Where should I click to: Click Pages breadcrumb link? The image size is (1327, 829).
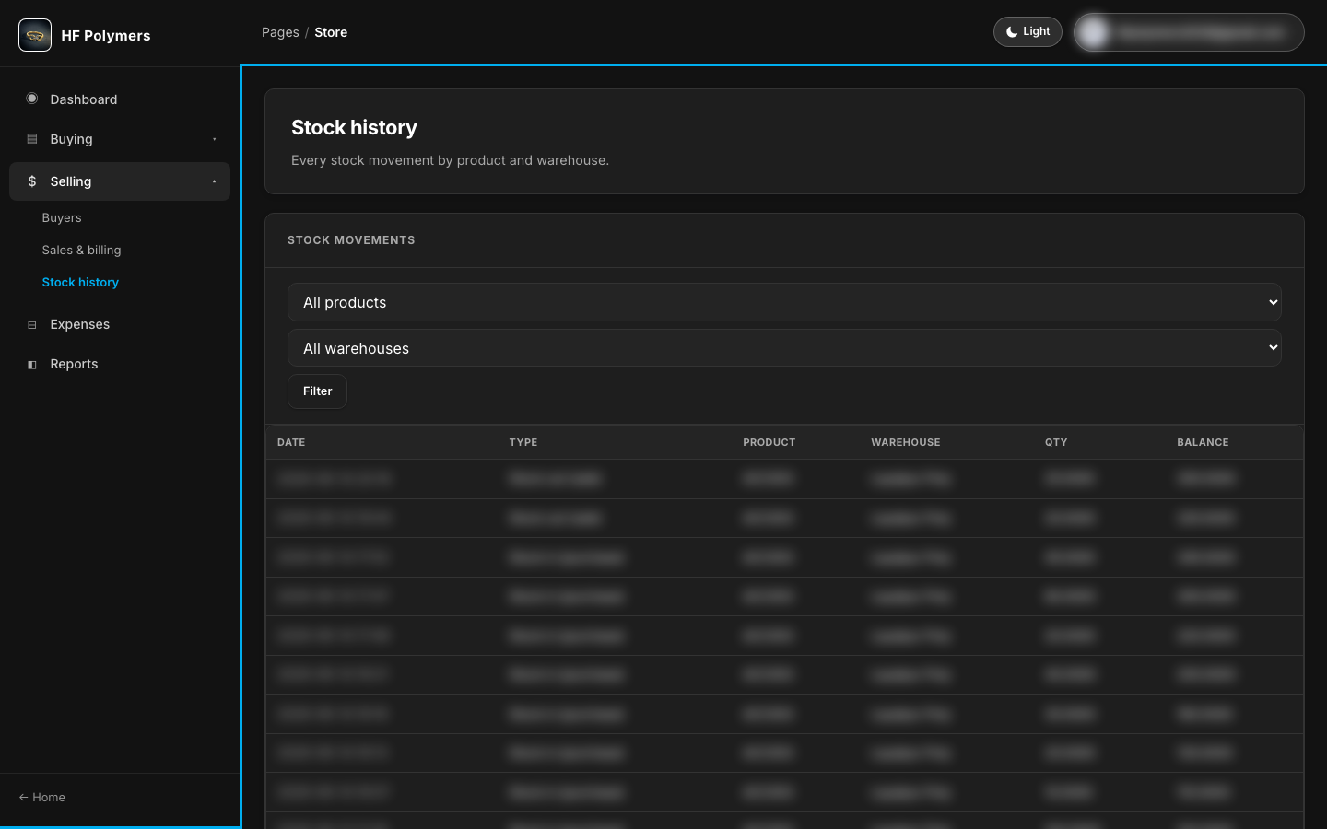pyautogui.click(x=280, y=32)
